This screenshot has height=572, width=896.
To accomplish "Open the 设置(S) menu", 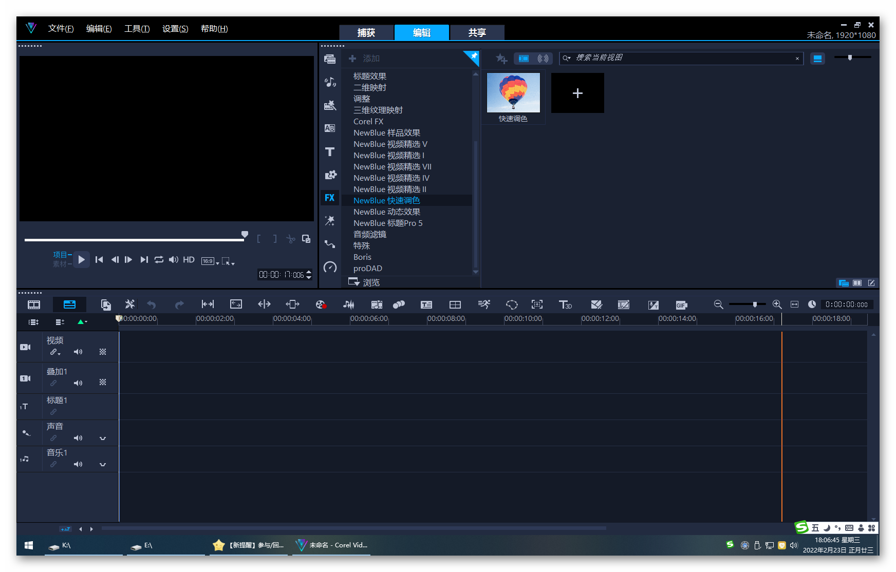I will 175,29.
